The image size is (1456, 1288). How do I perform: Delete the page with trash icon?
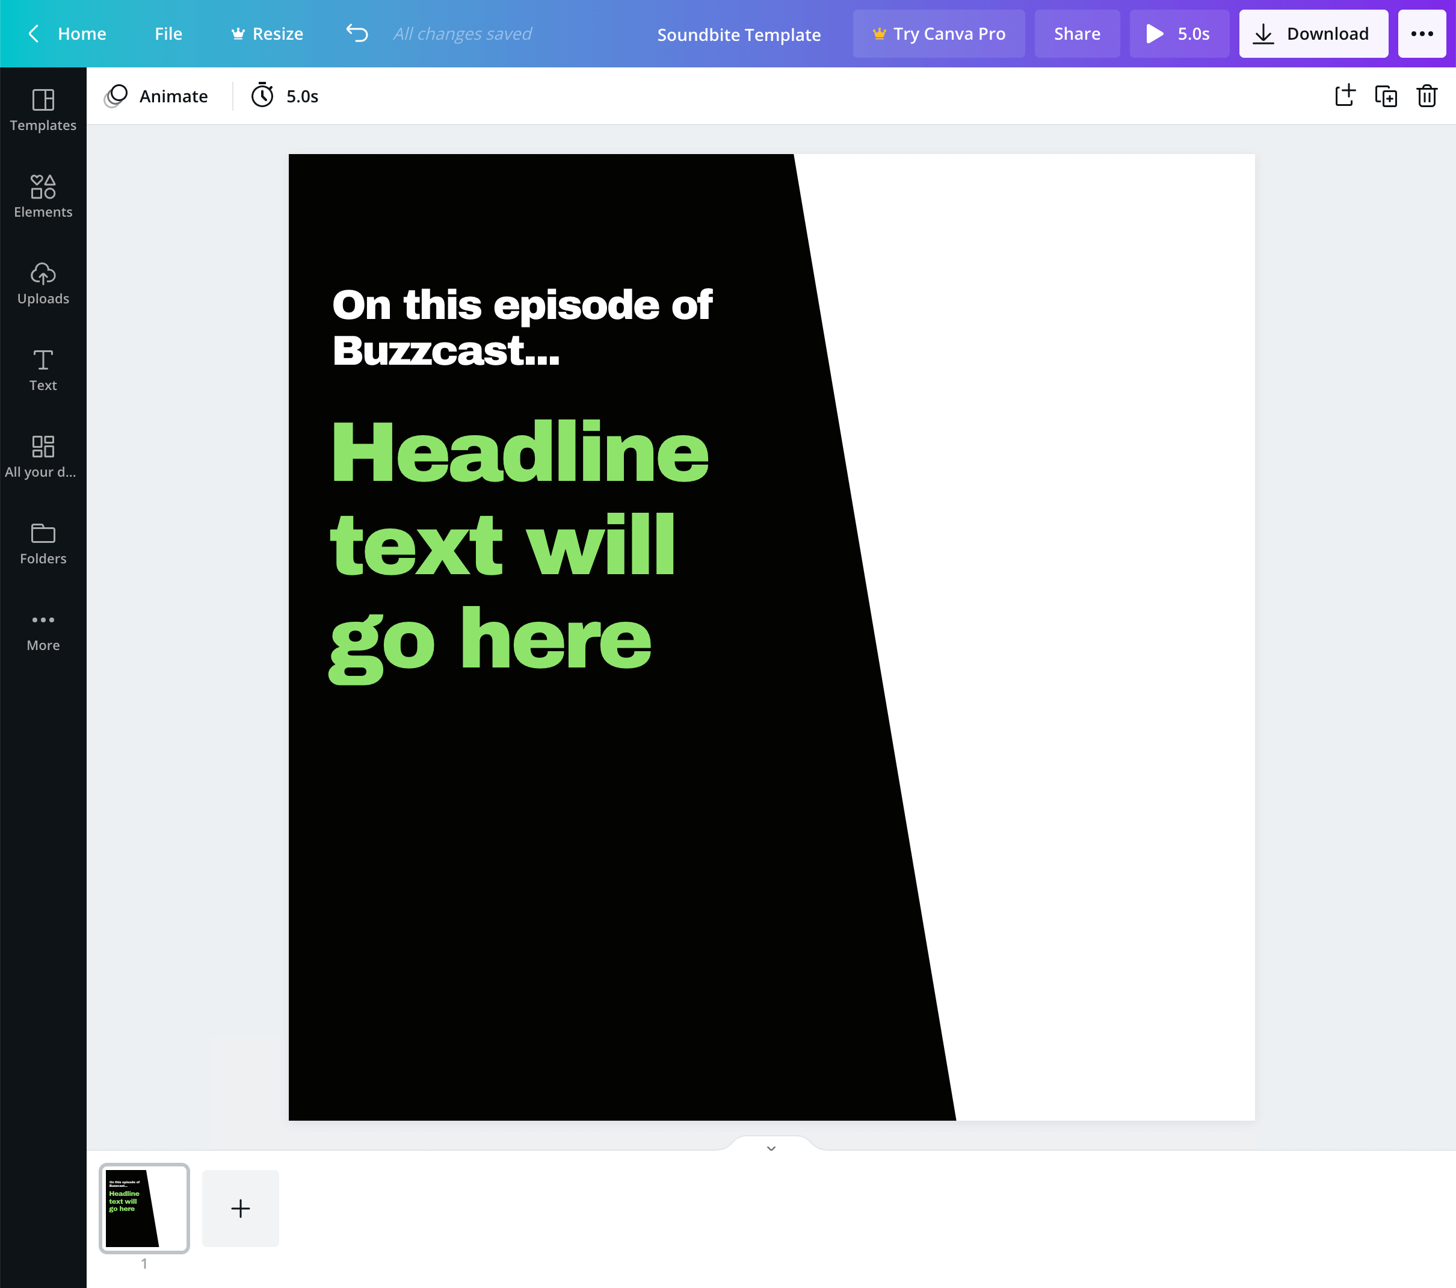point(1427,96)
